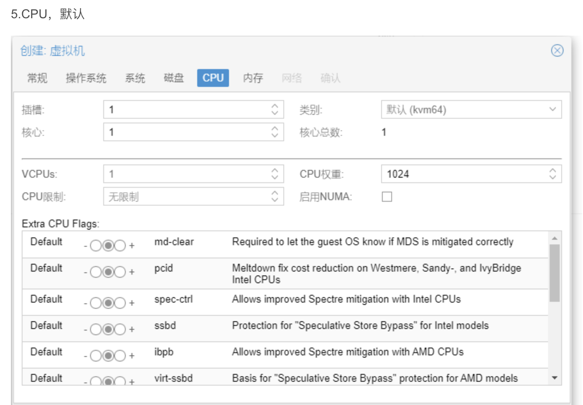
Task: Click the CPU限制 spinner arrows
Action: point(275,196)
